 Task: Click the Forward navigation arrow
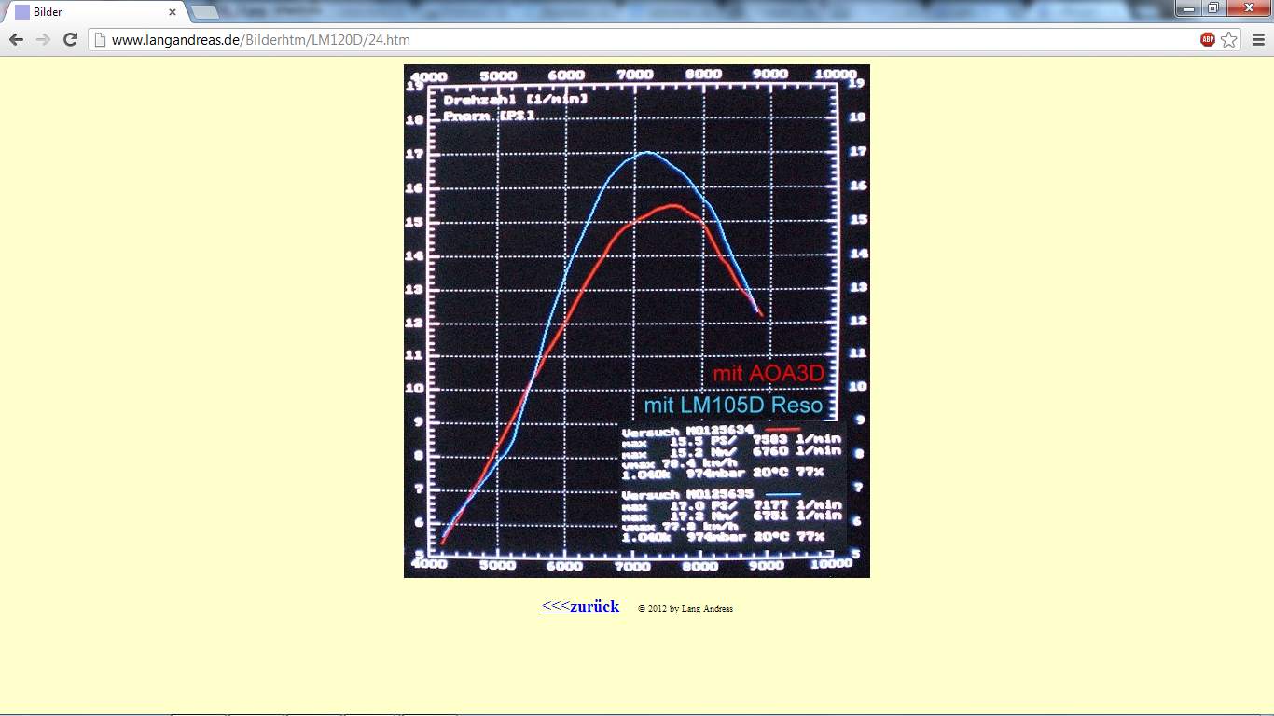[x=43, y=39]
